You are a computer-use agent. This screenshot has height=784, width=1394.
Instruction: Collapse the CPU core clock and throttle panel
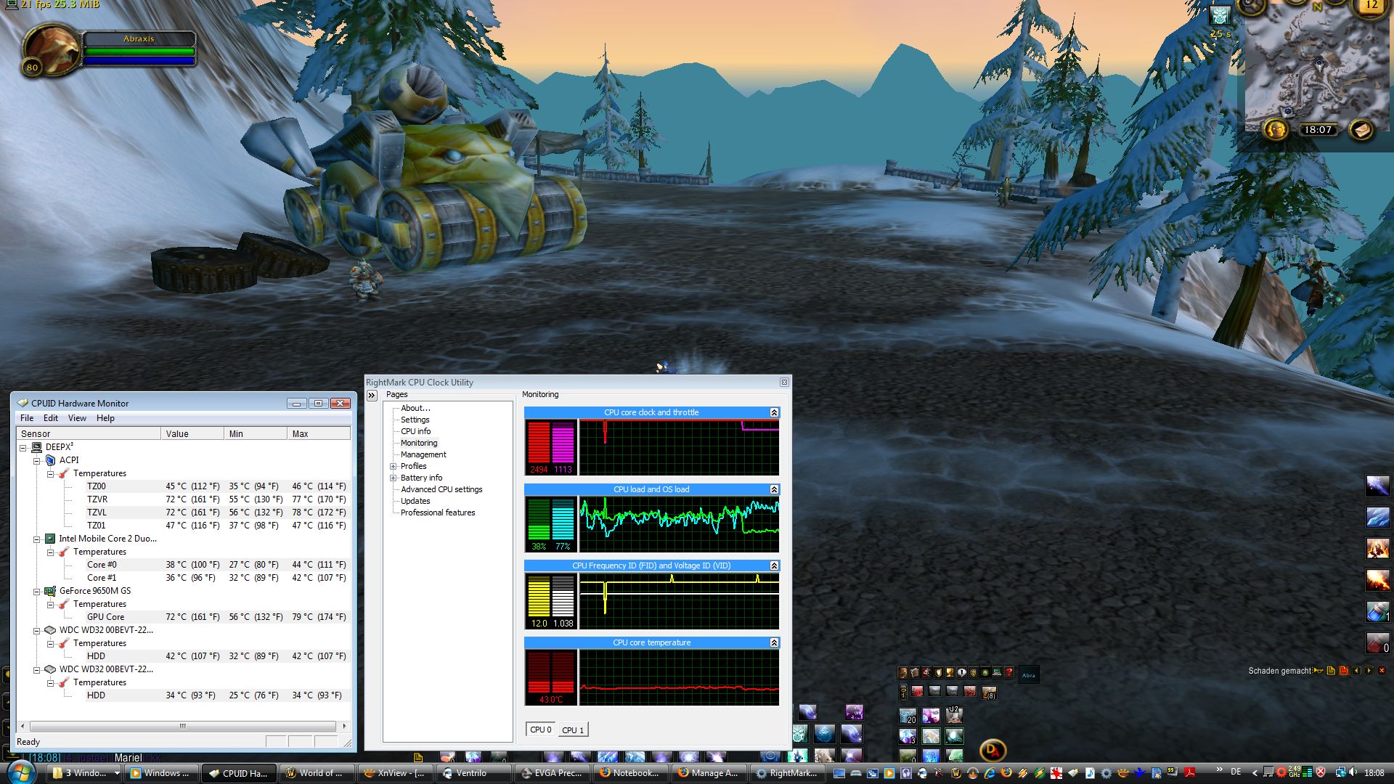tap(774, 412)
